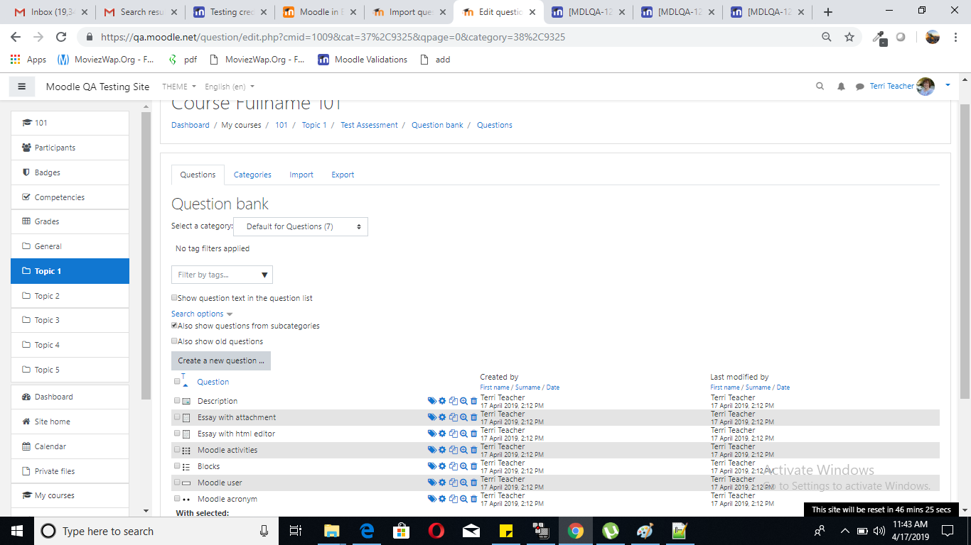Viewport: 971px width, 545px height.
Task: Bookmark this page with the star icon
Action: click(x=849, y=37)
